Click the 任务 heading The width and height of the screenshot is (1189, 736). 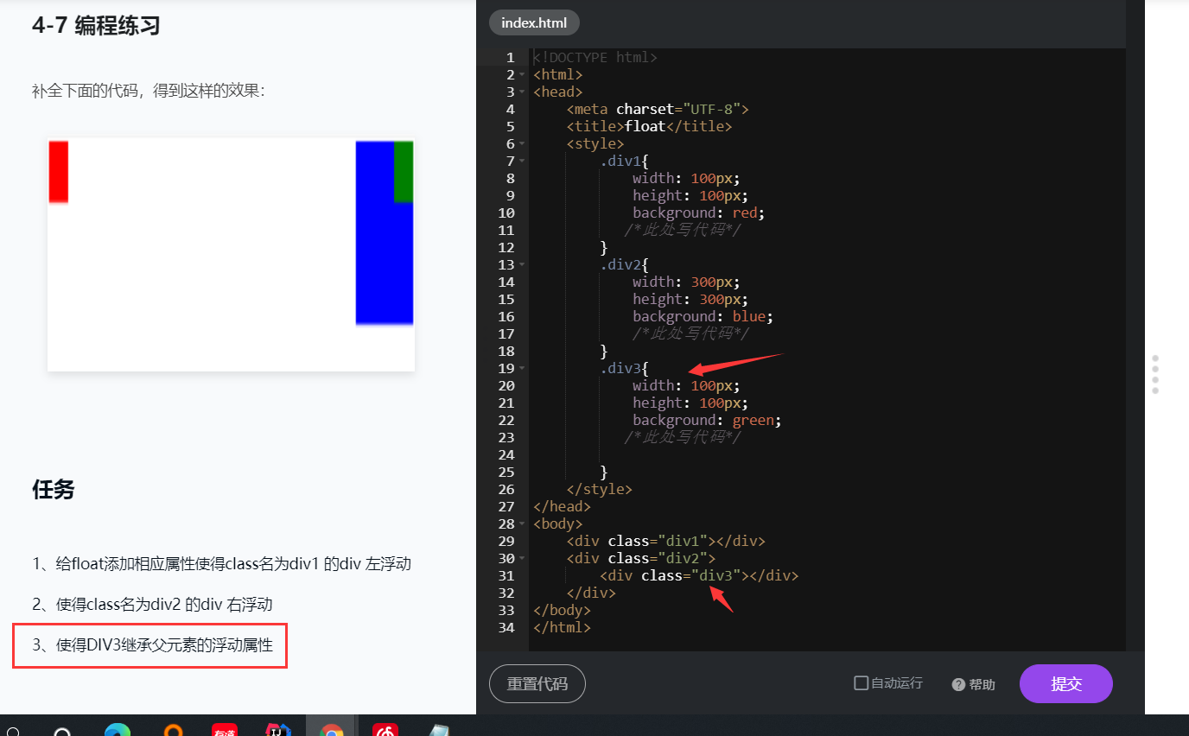pyautogui.click(x=54, y=490)
